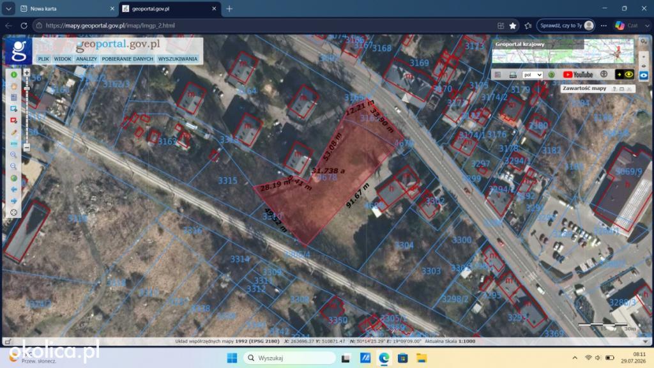The width and height of the screenshot is (654, 368).
Task: Activate the zoom-in magnifier tool
Action: [x=14, y=155]
